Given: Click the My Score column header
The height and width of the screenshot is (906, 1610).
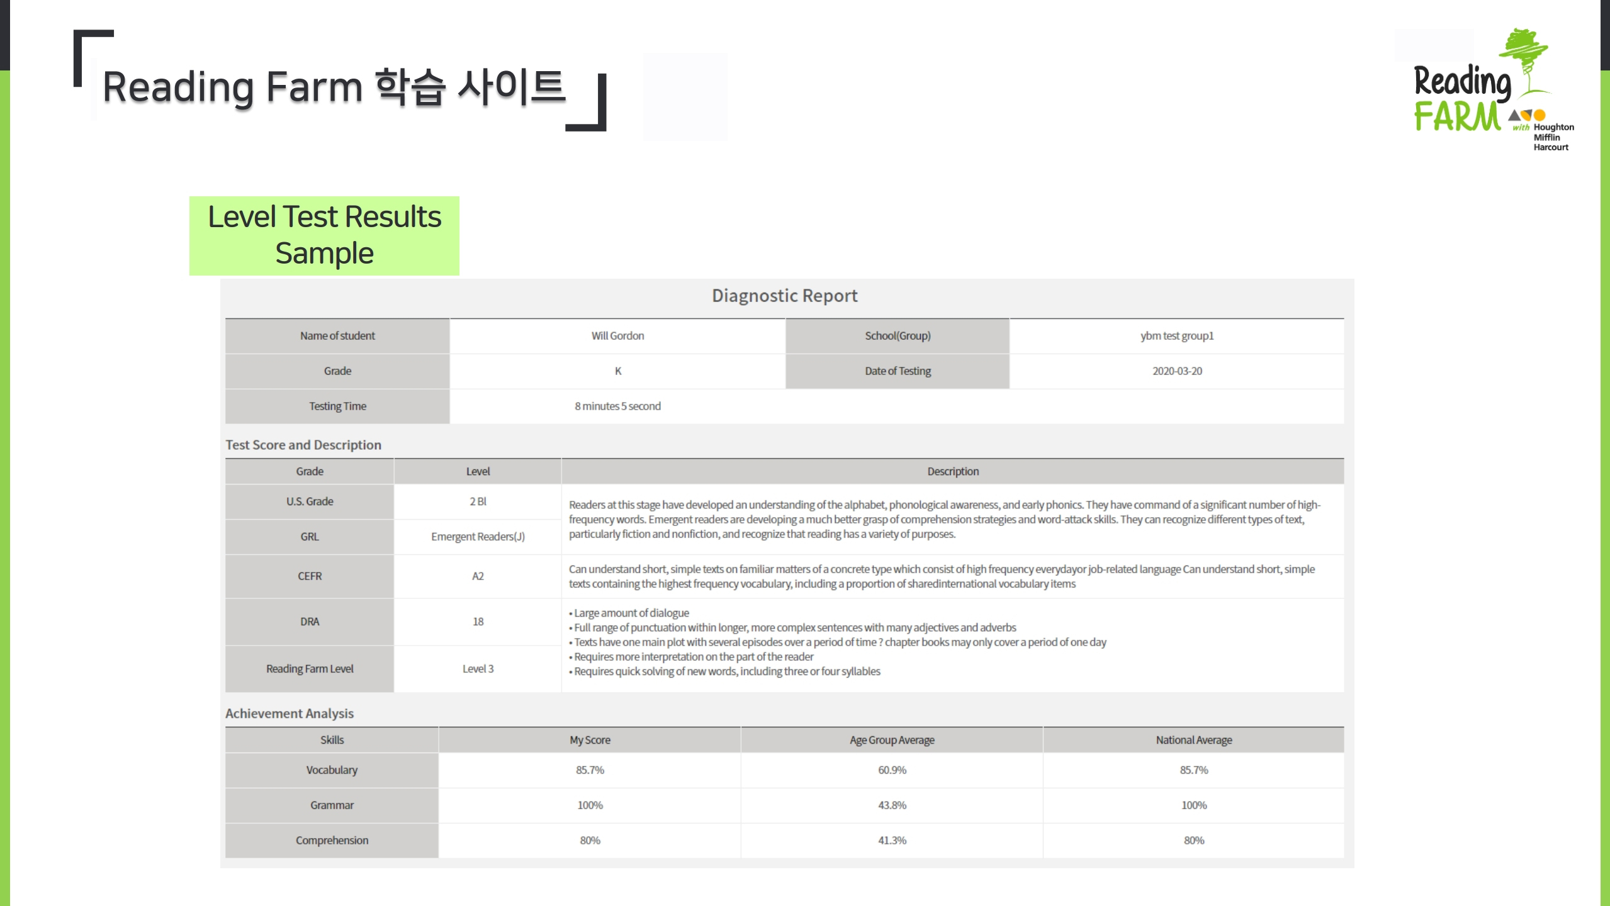Looking at the screenshot, I should (x=590, y=740).
